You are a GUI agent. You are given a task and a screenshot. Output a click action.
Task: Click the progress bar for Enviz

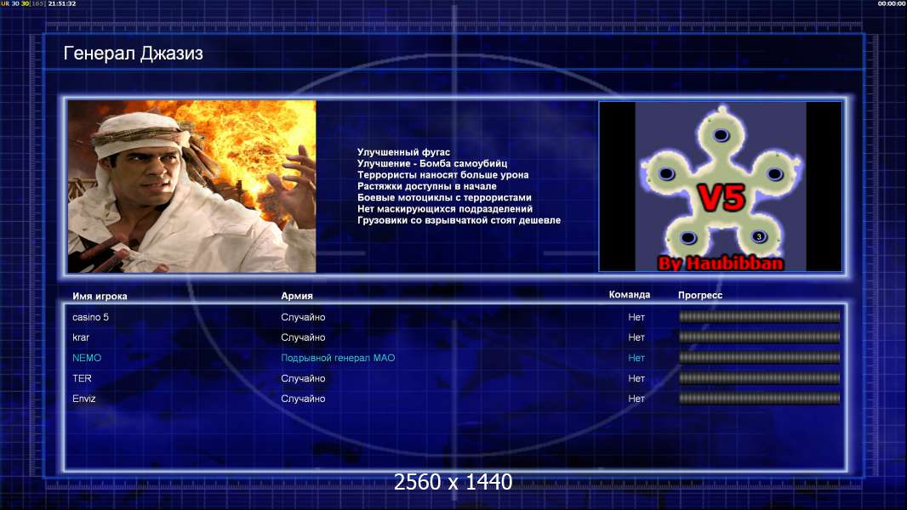(x=760, y=398)
